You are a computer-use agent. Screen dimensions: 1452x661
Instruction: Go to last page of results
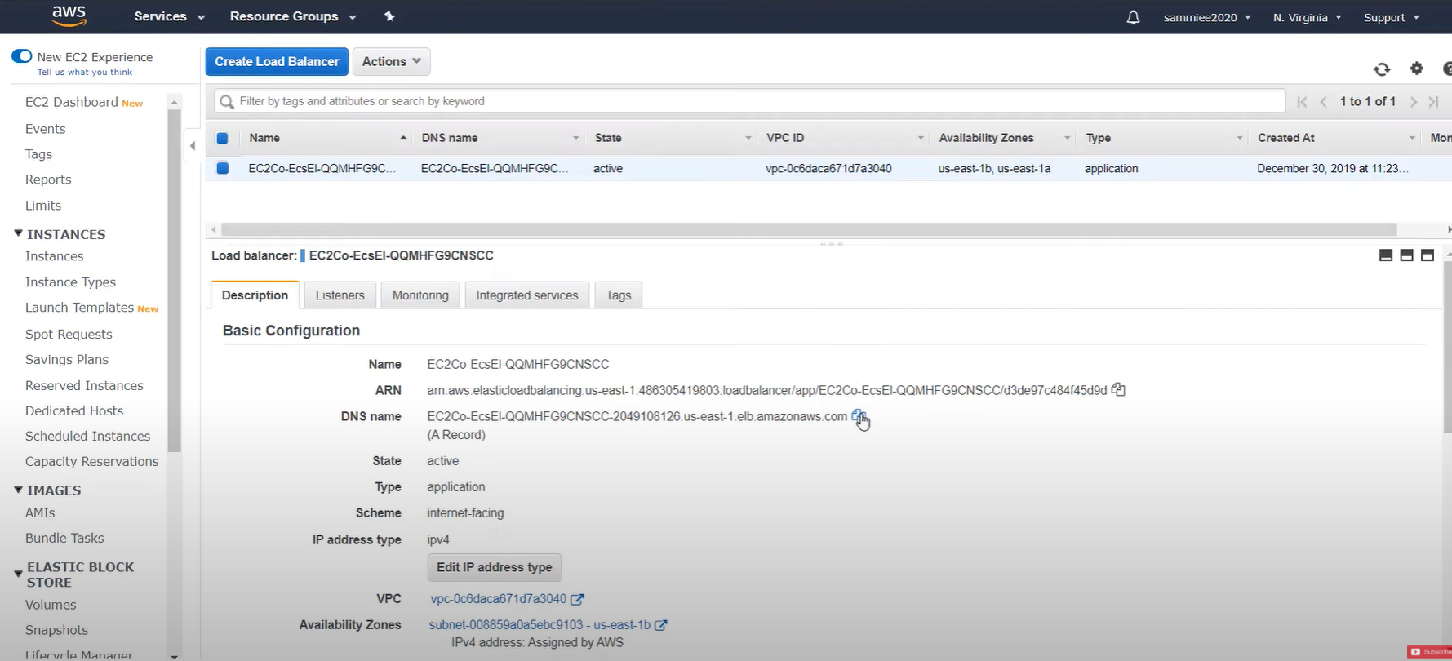(1434, 102)
